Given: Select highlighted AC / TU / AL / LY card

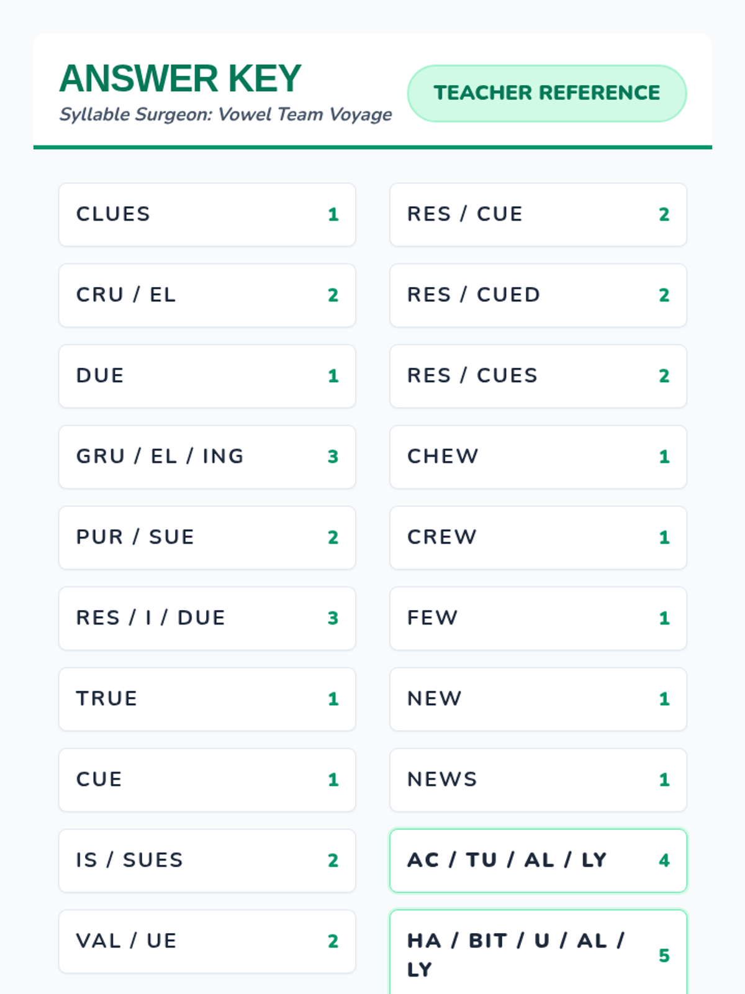Looking at the screenshot, I should point(538,860).
